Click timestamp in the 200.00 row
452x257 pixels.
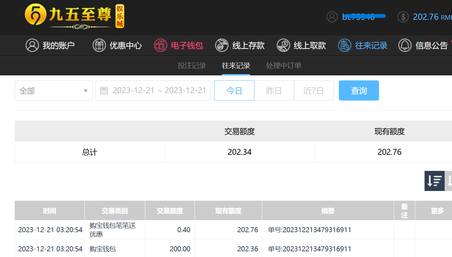click(50, 249)
